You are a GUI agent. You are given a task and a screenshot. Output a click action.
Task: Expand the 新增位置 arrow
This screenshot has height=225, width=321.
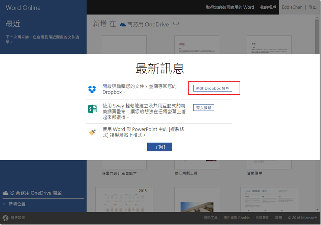coord(4,204)
